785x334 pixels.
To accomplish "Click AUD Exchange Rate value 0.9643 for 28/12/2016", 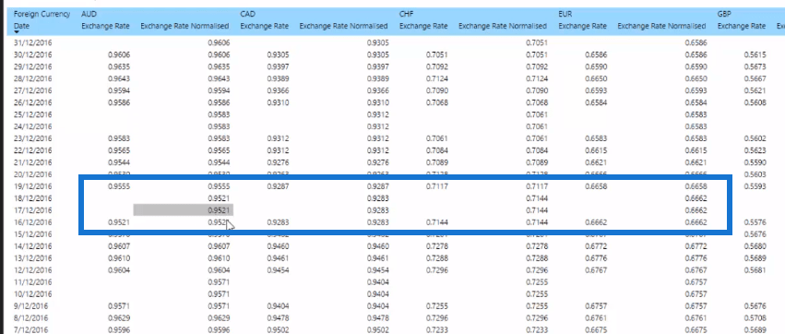I will (x=119, y=79).
